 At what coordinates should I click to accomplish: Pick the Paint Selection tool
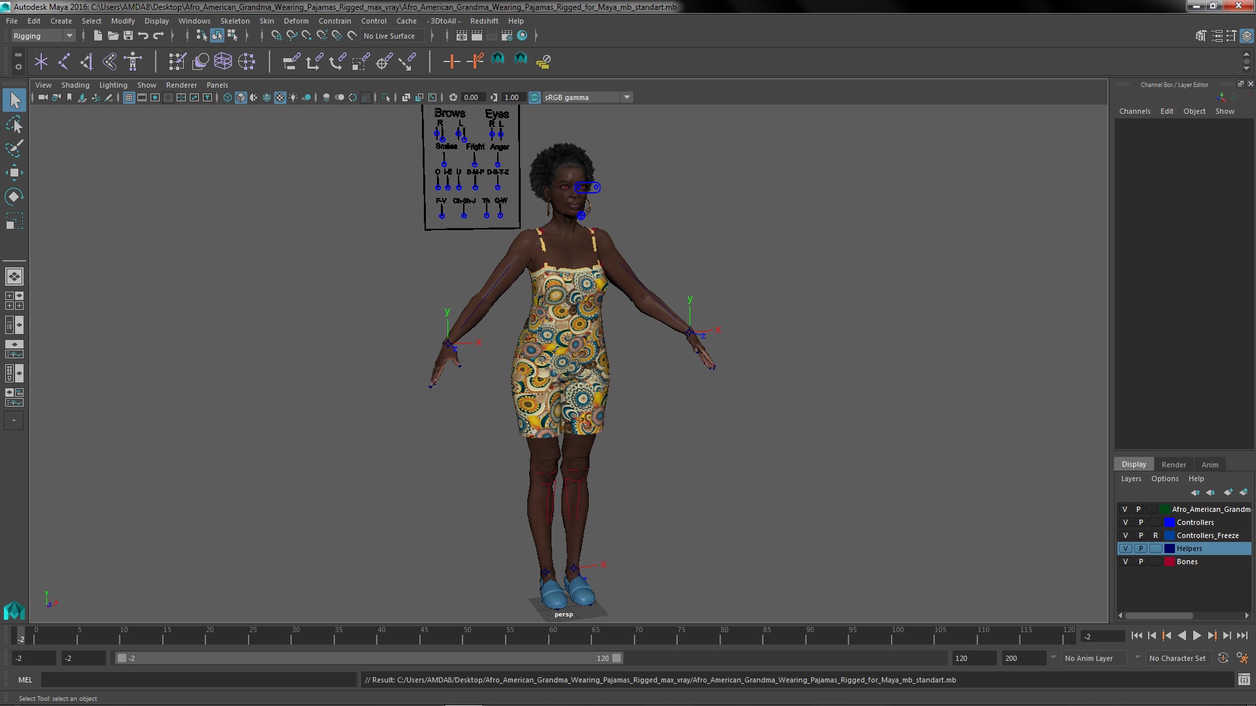coord(14,148)
